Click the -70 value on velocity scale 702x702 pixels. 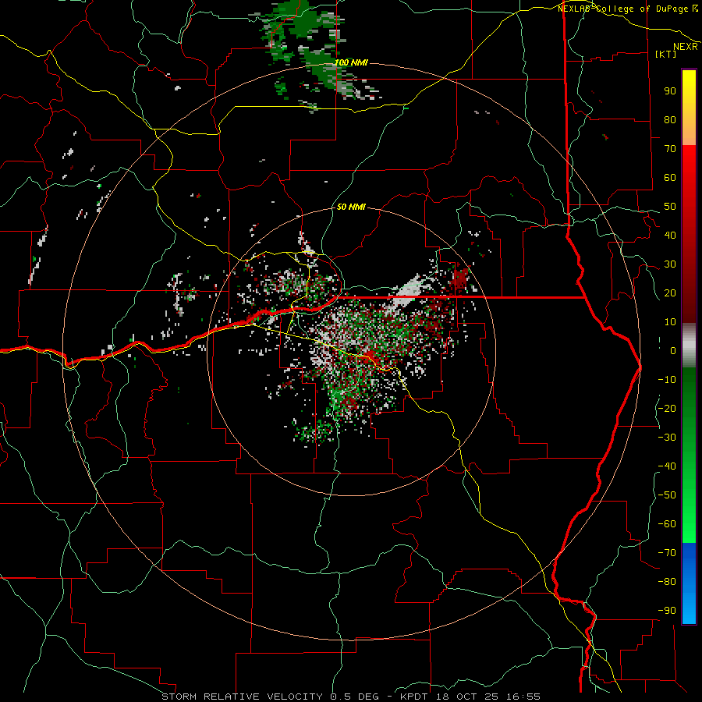(667, 553)
